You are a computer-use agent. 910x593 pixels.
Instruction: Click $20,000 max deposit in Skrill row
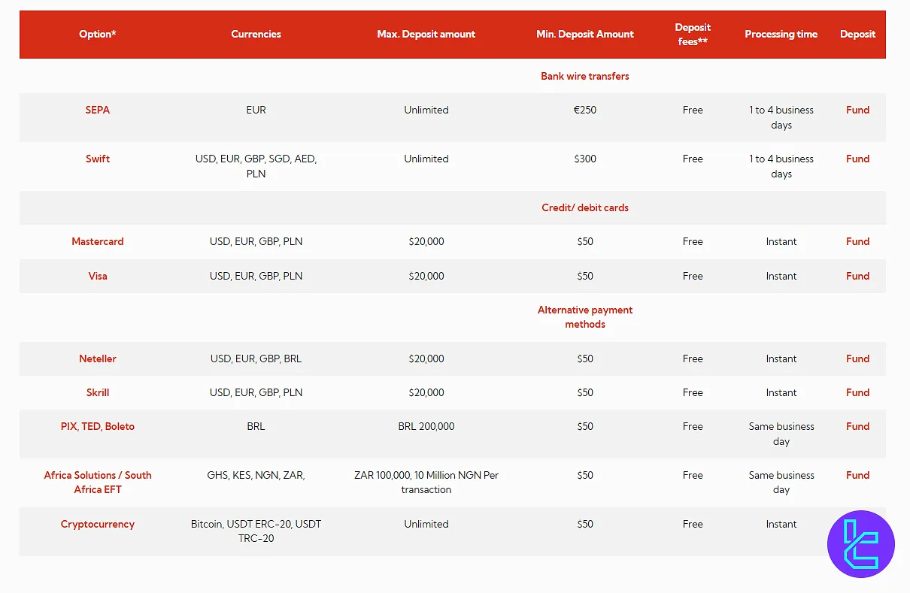tap(426, 392)
